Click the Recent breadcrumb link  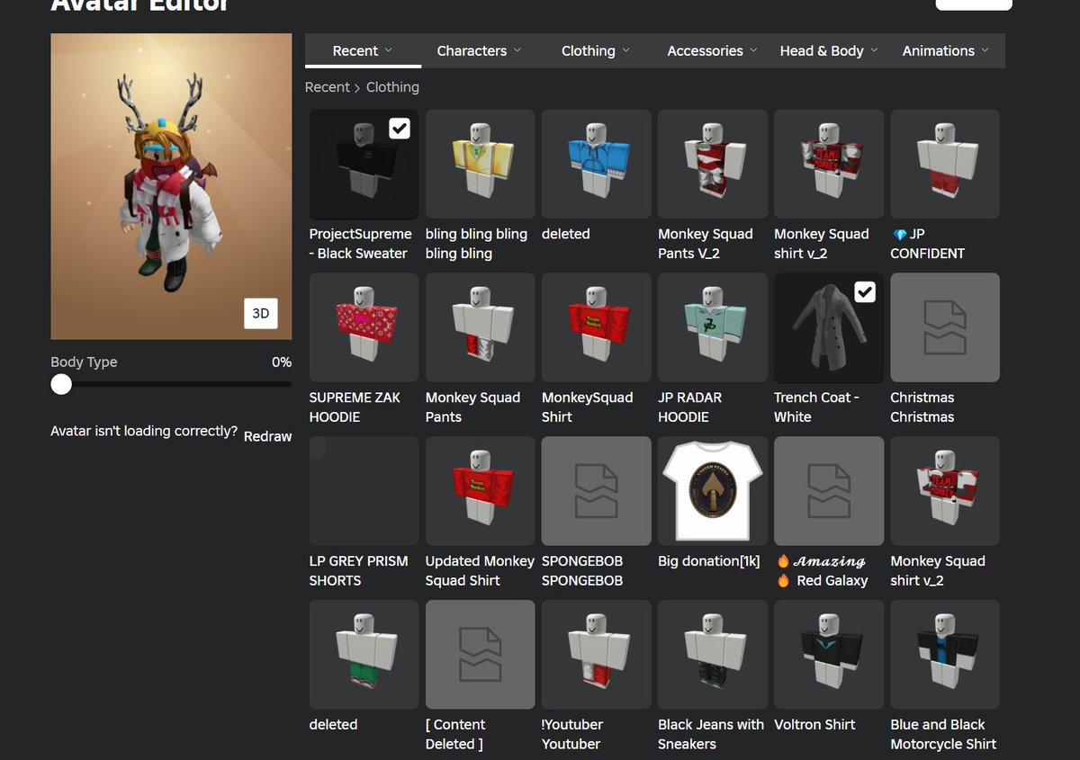click(x=327, y=87)
